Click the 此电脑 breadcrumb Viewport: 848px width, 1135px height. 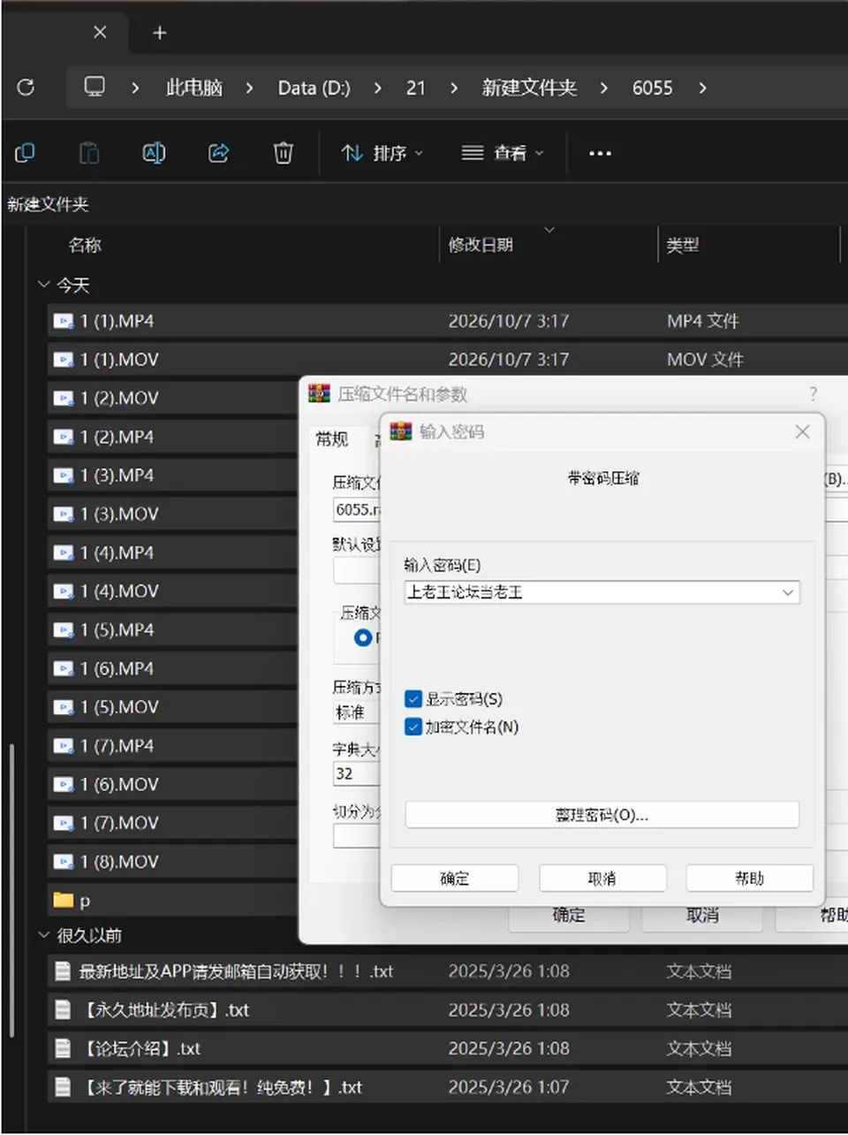pyautogui.click(x=194, y=88)
